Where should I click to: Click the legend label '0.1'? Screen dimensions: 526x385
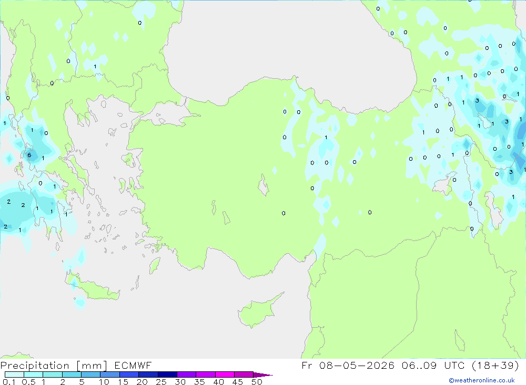coord(9,382)
